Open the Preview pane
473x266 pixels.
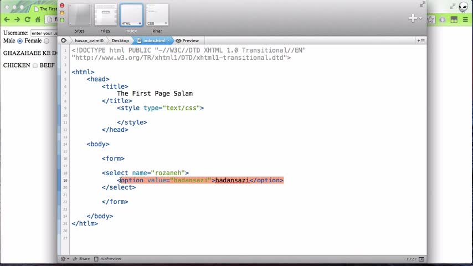coord(187,40)
